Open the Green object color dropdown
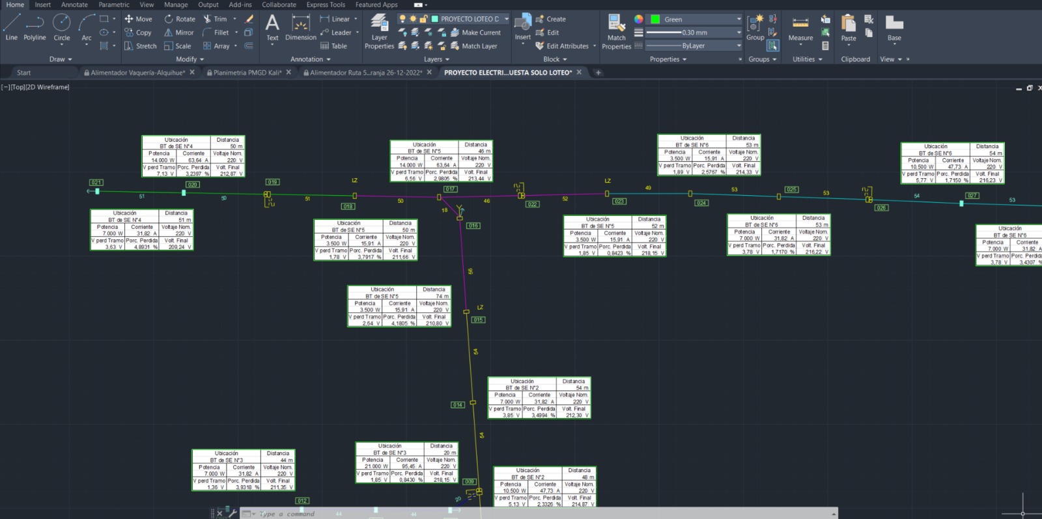 pos(739,20)
